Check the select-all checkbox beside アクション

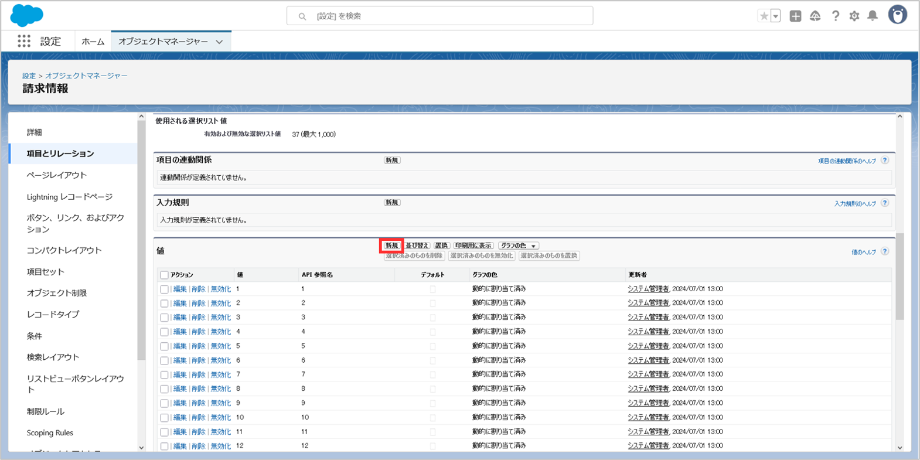pyautogui.click(x=164, y=275)
